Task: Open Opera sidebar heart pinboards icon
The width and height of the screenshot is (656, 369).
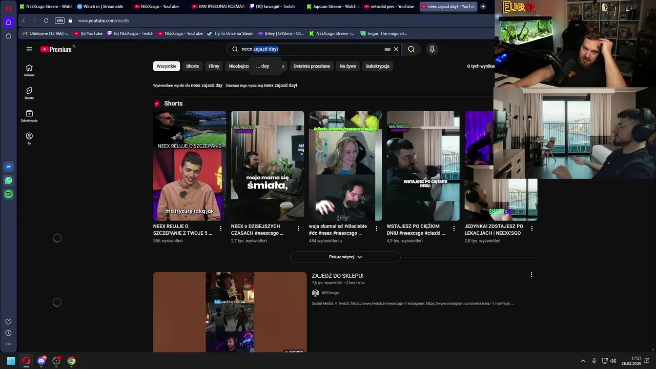Action: pos(8,322)
